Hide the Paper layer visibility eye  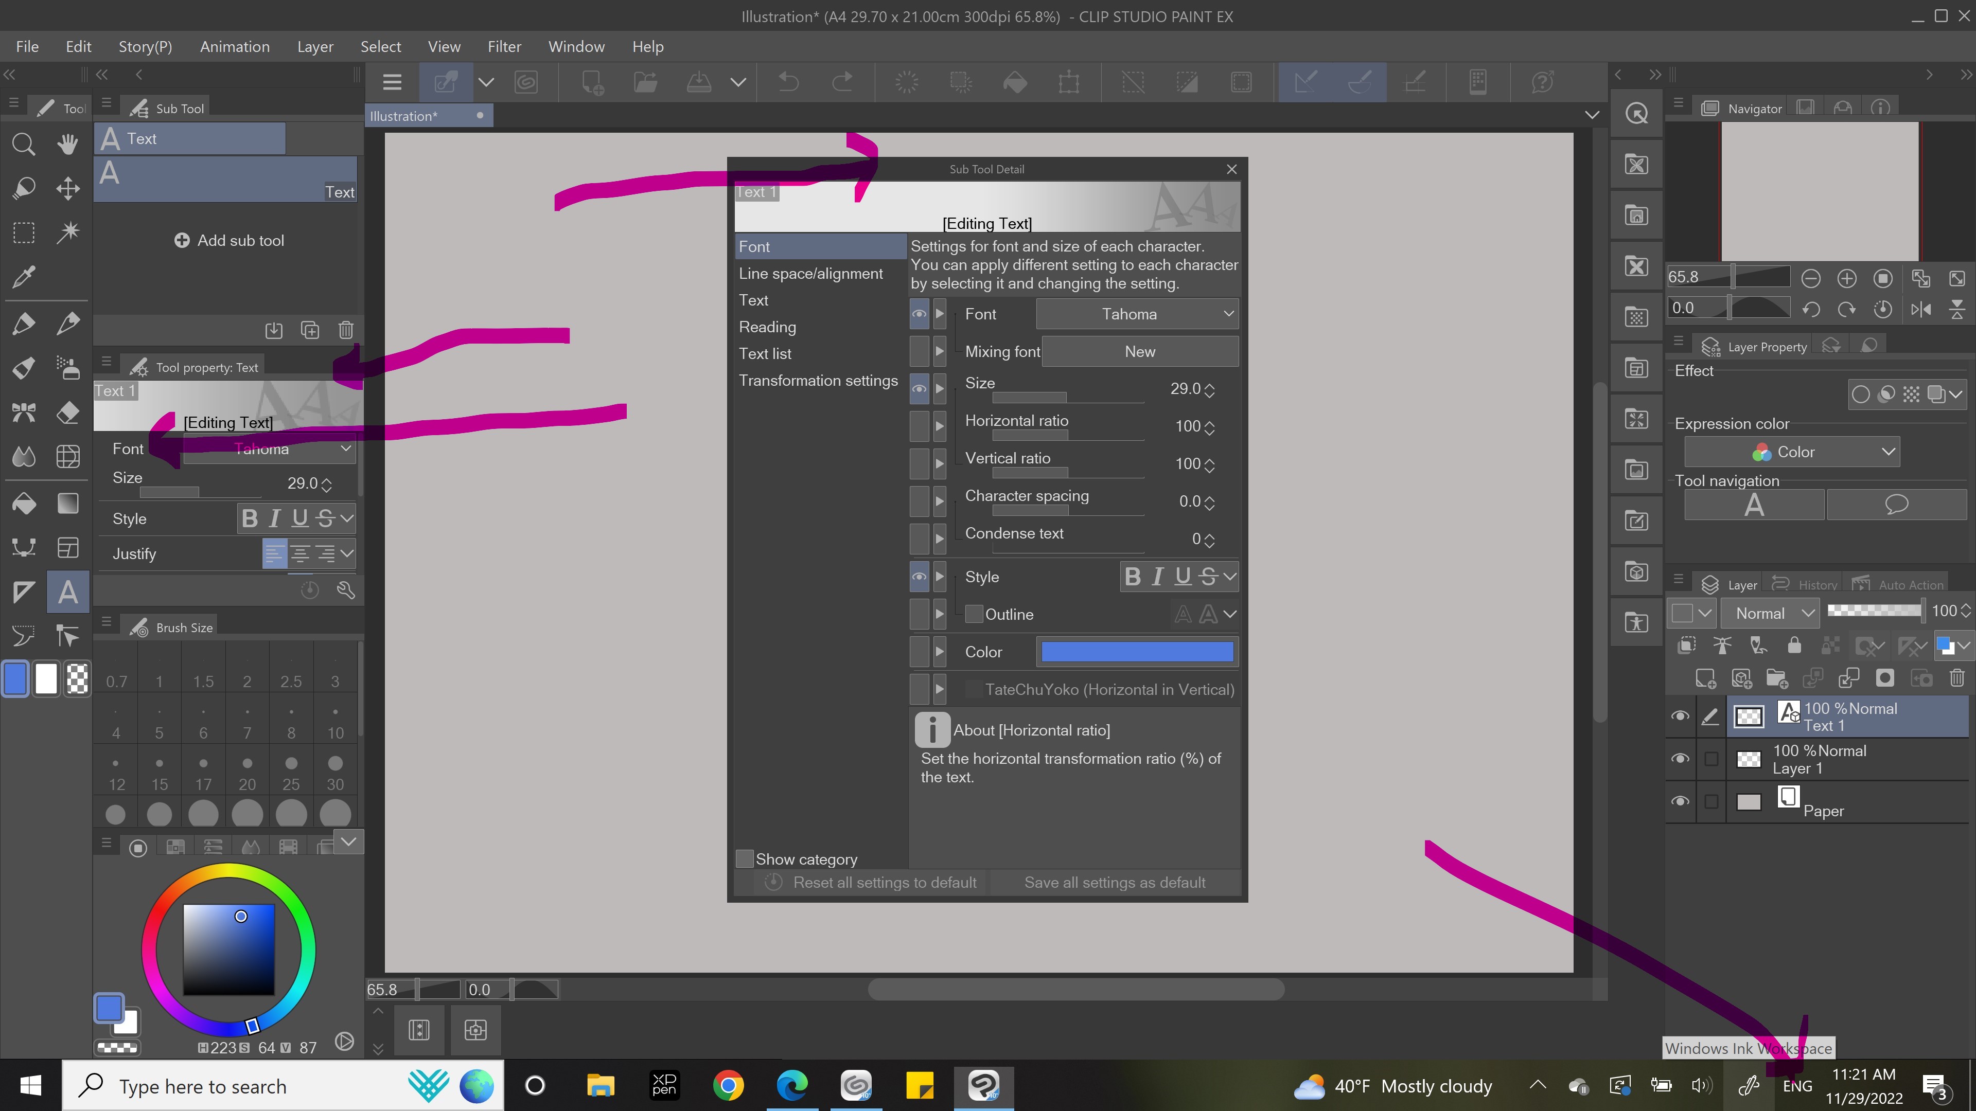pyautogui.click(x=1680, y=801)
